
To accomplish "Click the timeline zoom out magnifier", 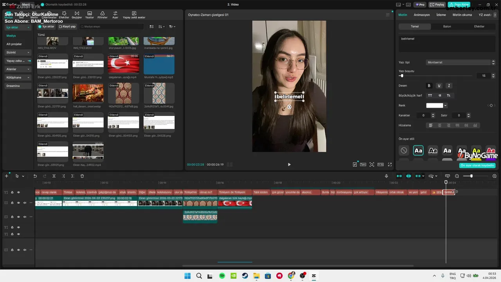I will click(x=457, y=176).
